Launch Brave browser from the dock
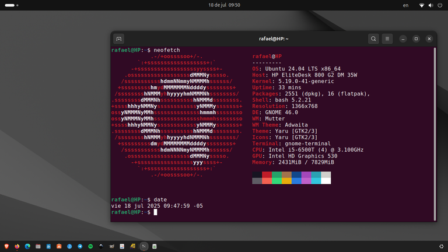This screenshot has width=448, height=252. click(6, 246)
